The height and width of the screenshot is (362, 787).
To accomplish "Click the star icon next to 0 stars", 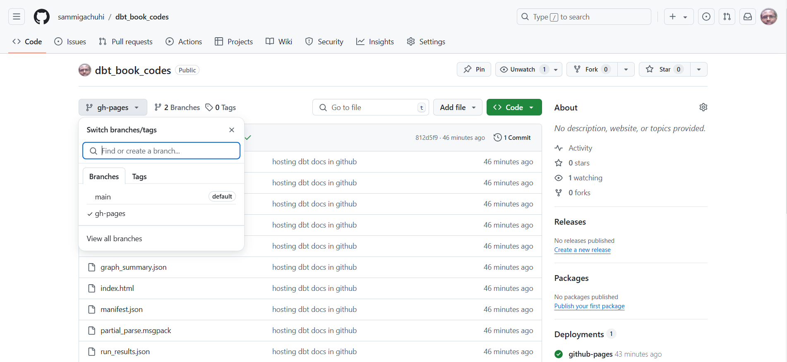I will click(559, 163).
